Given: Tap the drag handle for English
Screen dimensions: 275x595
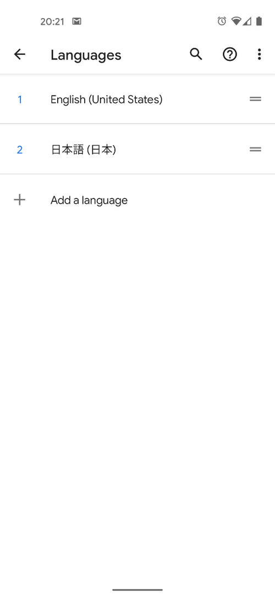Looking at the screenshot, I should [x=255, y=99].
